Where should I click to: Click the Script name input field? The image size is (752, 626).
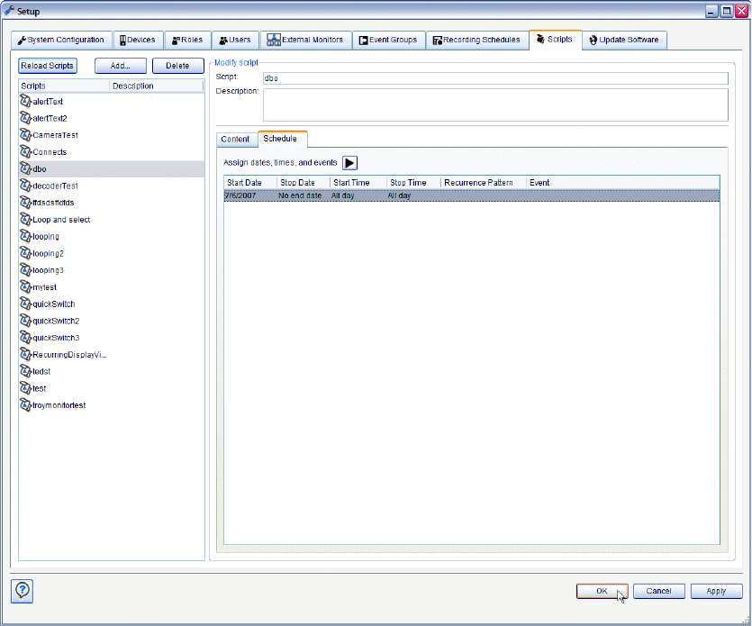point(494,78)
